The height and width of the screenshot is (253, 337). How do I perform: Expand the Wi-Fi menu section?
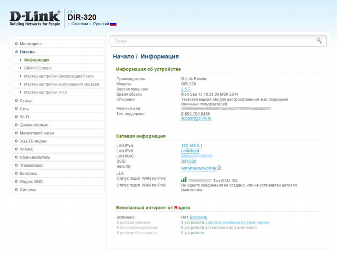[x=58, y=117]
